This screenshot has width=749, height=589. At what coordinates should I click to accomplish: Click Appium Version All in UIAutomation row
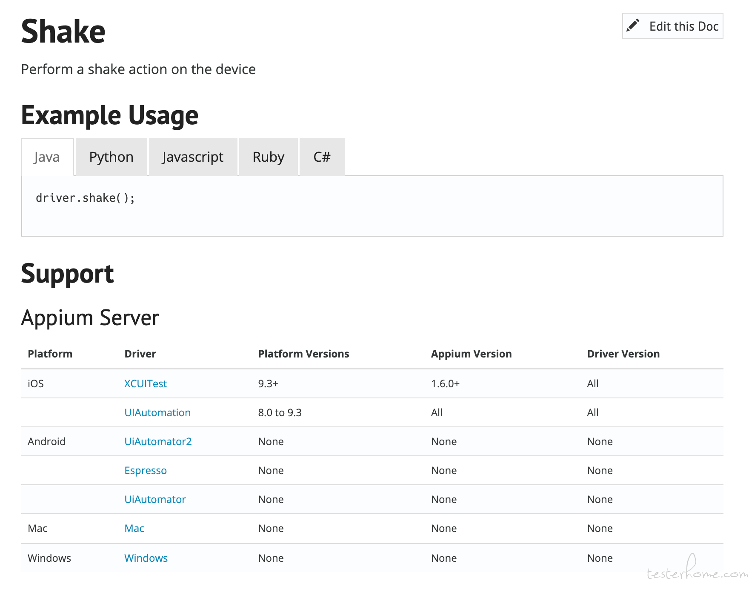point(437,412)
